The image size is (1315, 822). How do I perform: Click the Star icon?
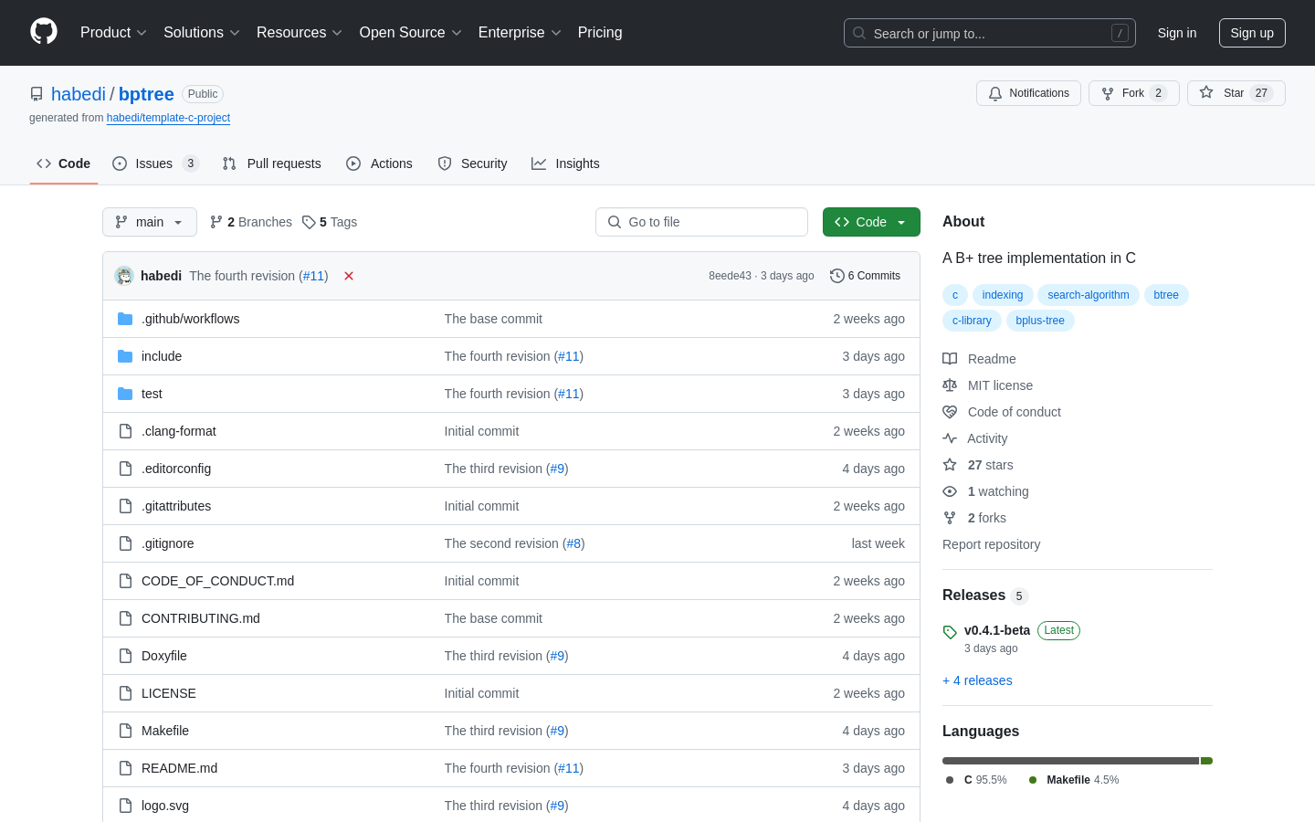1206,92
